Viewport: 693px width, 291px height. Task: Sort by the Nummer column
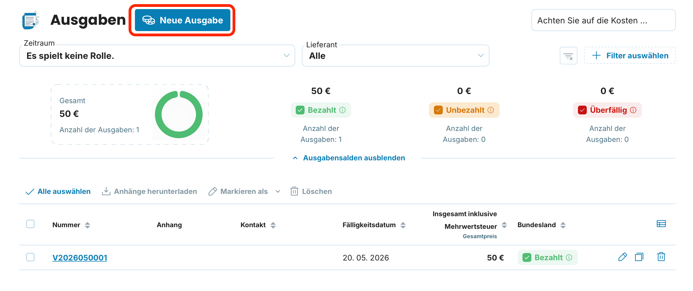pos(87,225)
